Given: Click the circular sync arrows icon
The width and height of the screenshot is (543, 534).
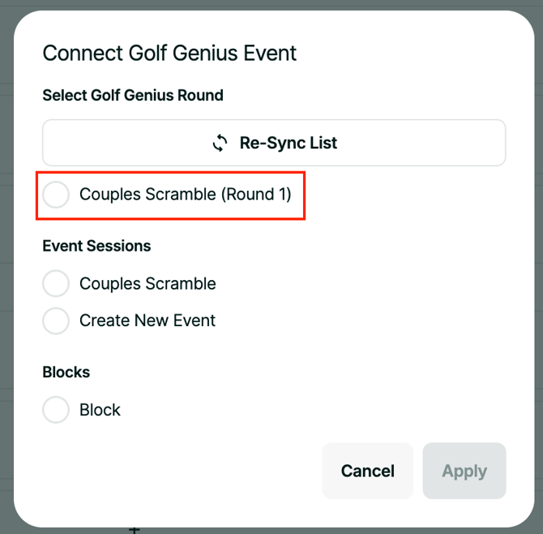Looking at the screenshot, I should (x=220, y=144).
